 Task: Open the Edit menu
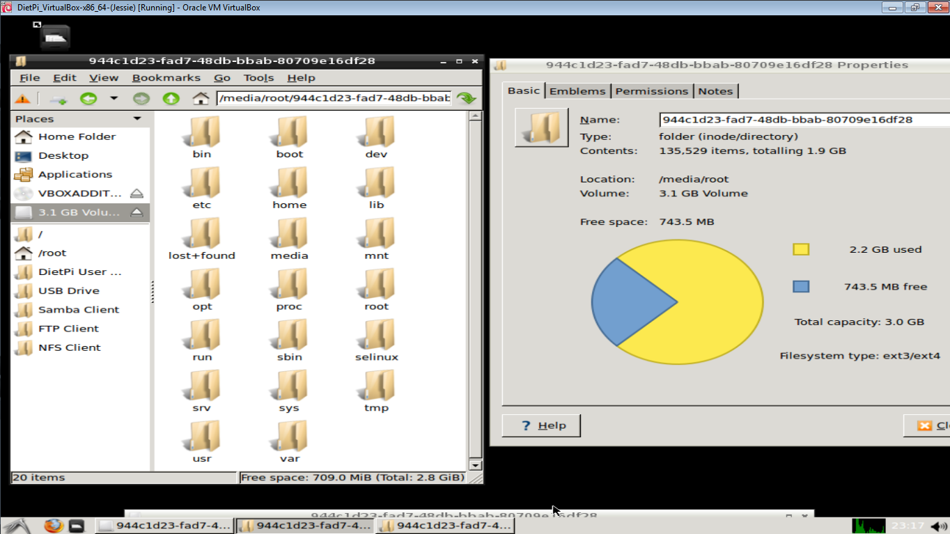point(65,78)
